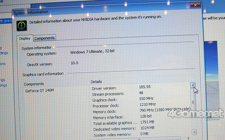Click the System Information title bar text
The height and width of the screenshot is (140, 225).
31,13
